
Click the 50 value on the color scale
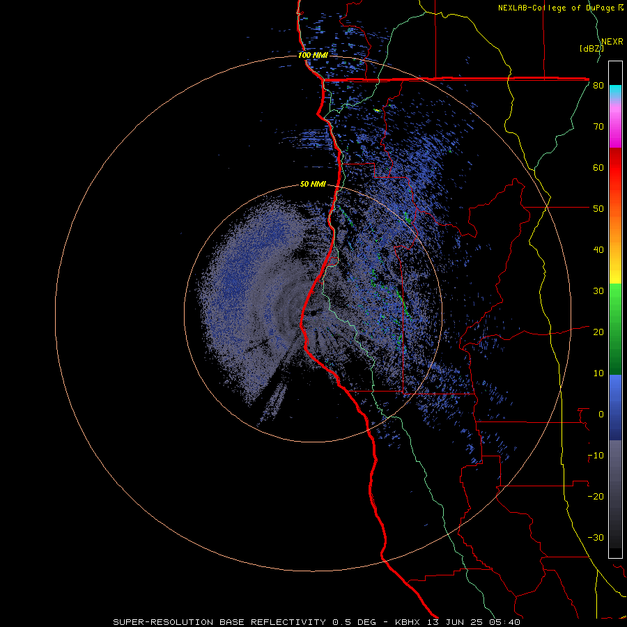(598, 209)
